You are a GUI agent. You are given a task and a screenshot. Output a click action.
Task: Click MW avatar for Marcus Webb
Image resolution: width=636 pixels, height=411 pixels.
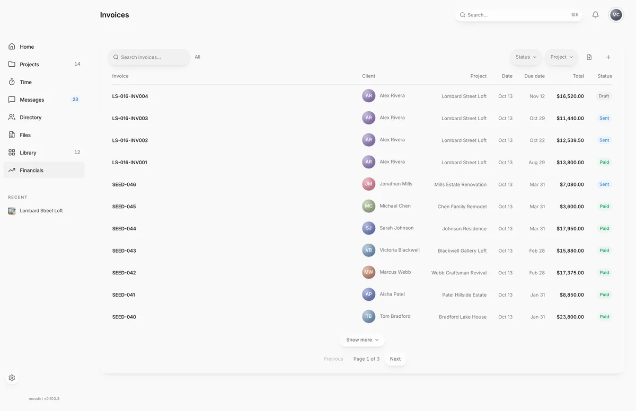(x=369, y=272)
